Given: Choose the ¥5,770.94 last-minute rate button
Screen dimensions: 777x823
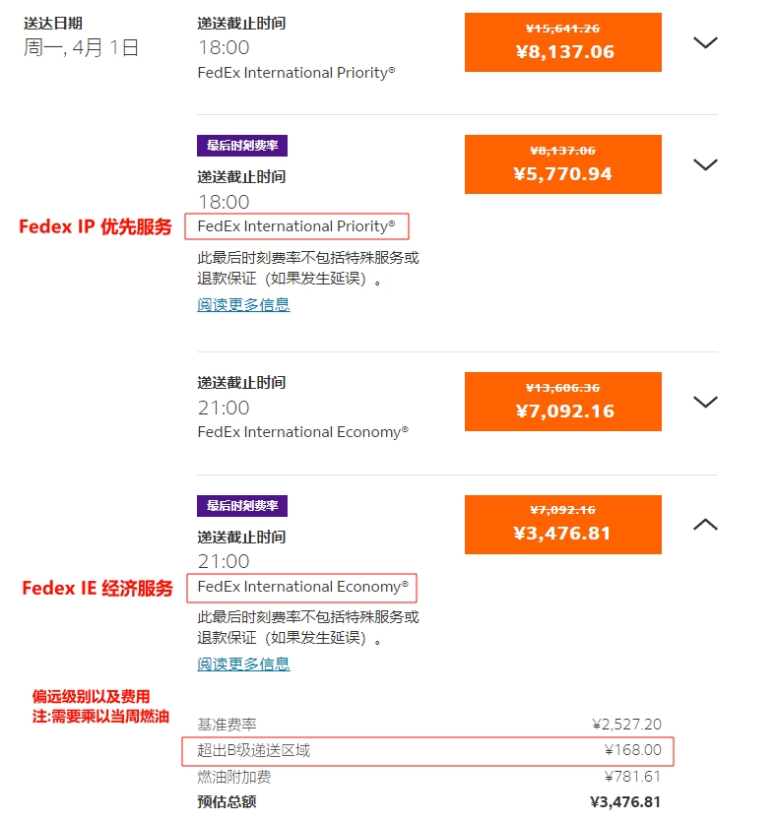Looking at the screenshot, I should [562, 164].
